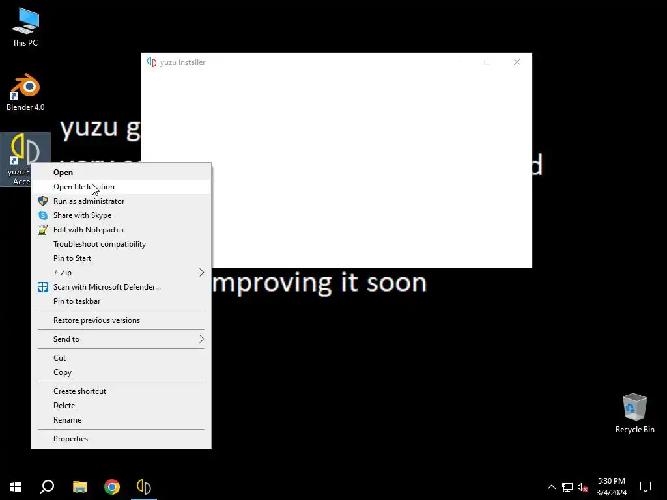Open Properties from the context menu
Viewport: 667px width, 500px height.
121,439
